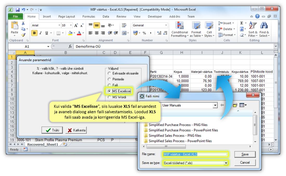Screen dimensions: 286x176
Task: Click the Merge & Center icon
Action: [124, 33]
